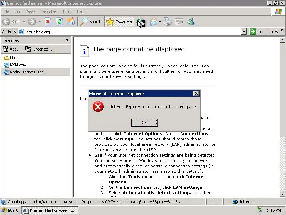
Task: Click the Mail envelope icon
Action: click(x=154, y=21)
